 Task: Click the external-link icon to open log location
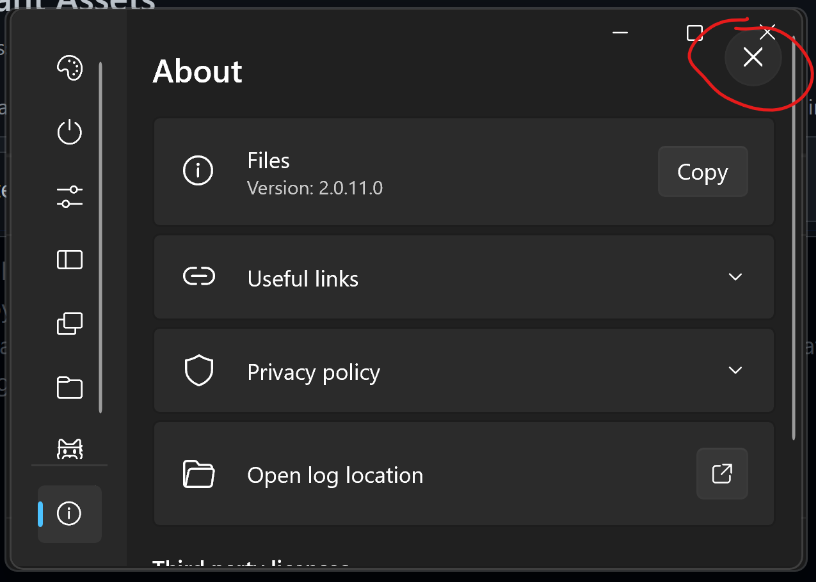pos(722,473)
